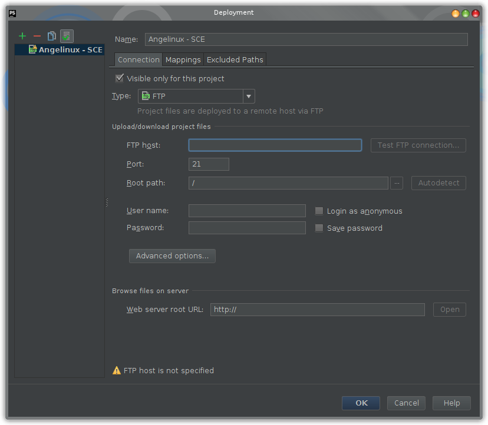Remove the selected deployment server
The image size is (488, 425).
click(37, 36)
